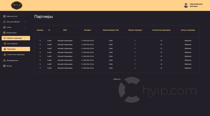This screenshot has width=210, height=116.
Task: Click the Объем структуры column header
Action: point(135,30)
